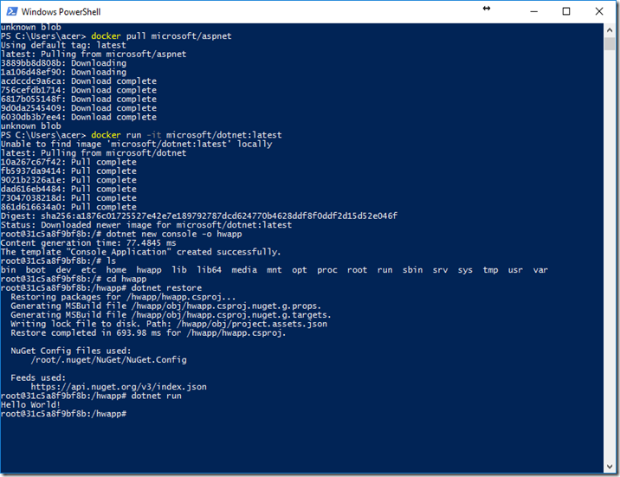Click 'lib64' in the ls directory listing
The height and width of the screenshot is (477, 620).
[210, 270]
